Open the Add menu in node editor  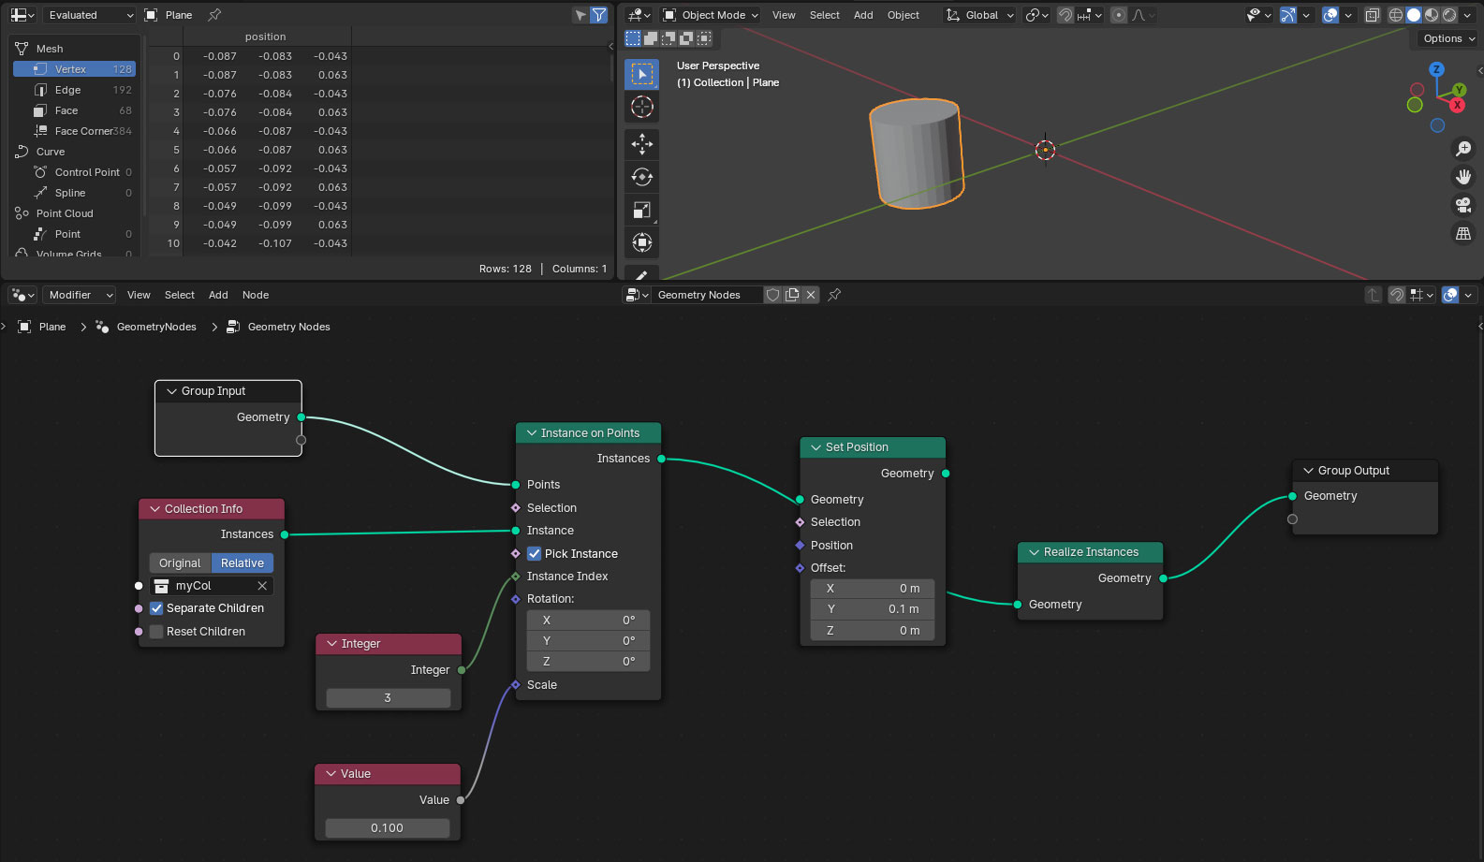point(218,295)
